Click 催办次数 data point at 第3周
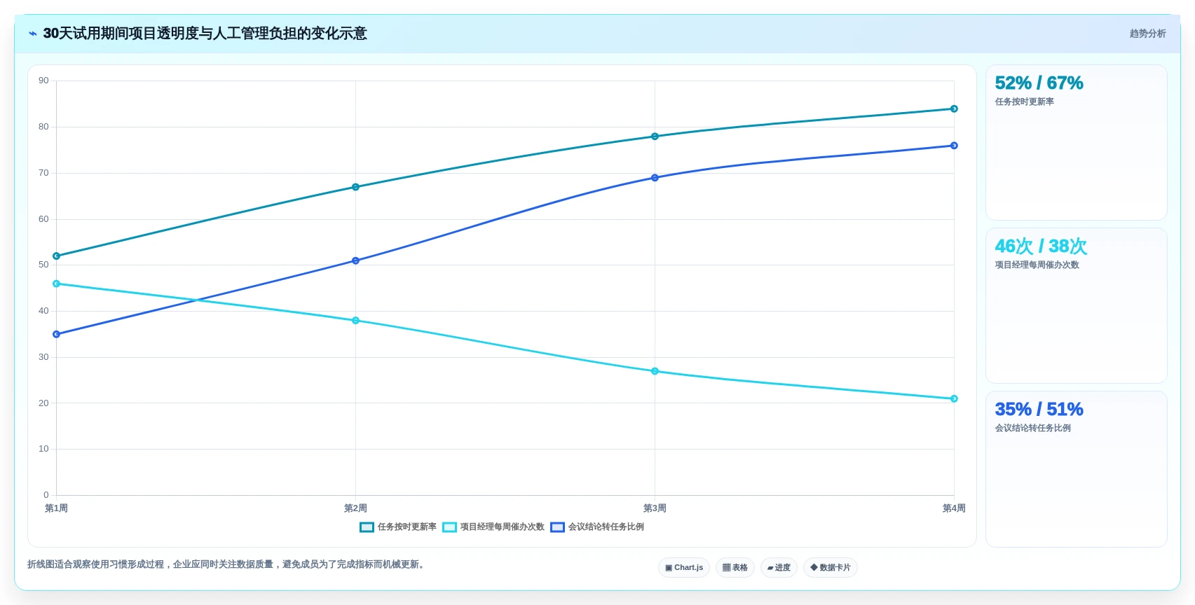1195x605 pixels. click(x=655, y=371)
